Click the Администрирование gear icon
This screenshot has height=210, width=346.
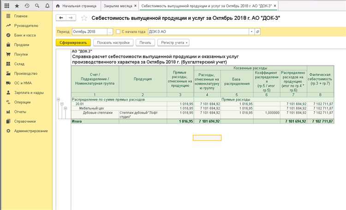[x=8, y=131]
